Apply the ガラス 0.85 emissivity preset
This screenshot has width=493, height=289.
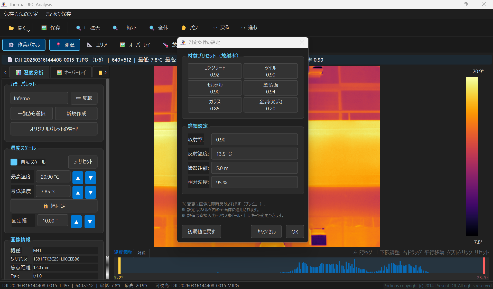pos(215,105)
